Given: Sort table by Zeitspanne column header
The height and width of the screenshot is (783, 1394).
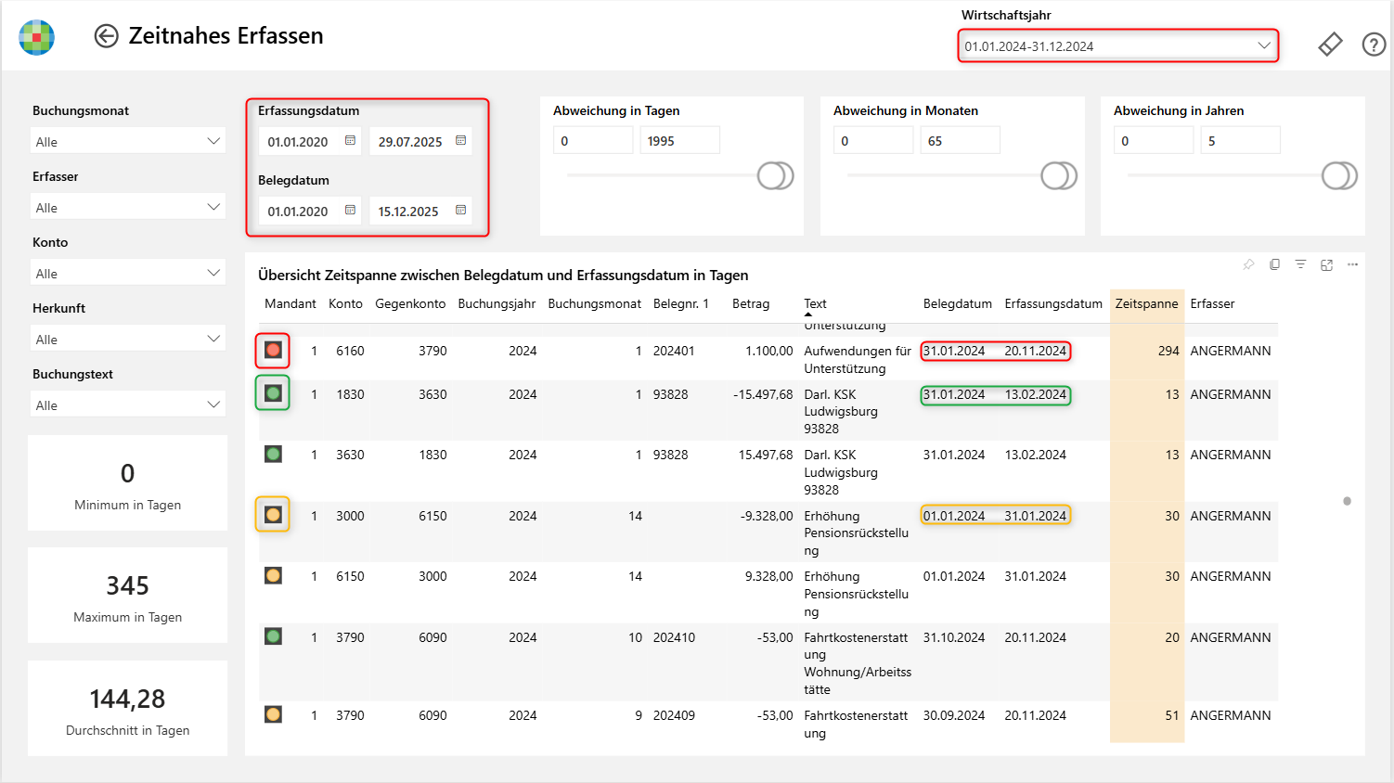Looking at the screenshot, I should pos(1146,303).
